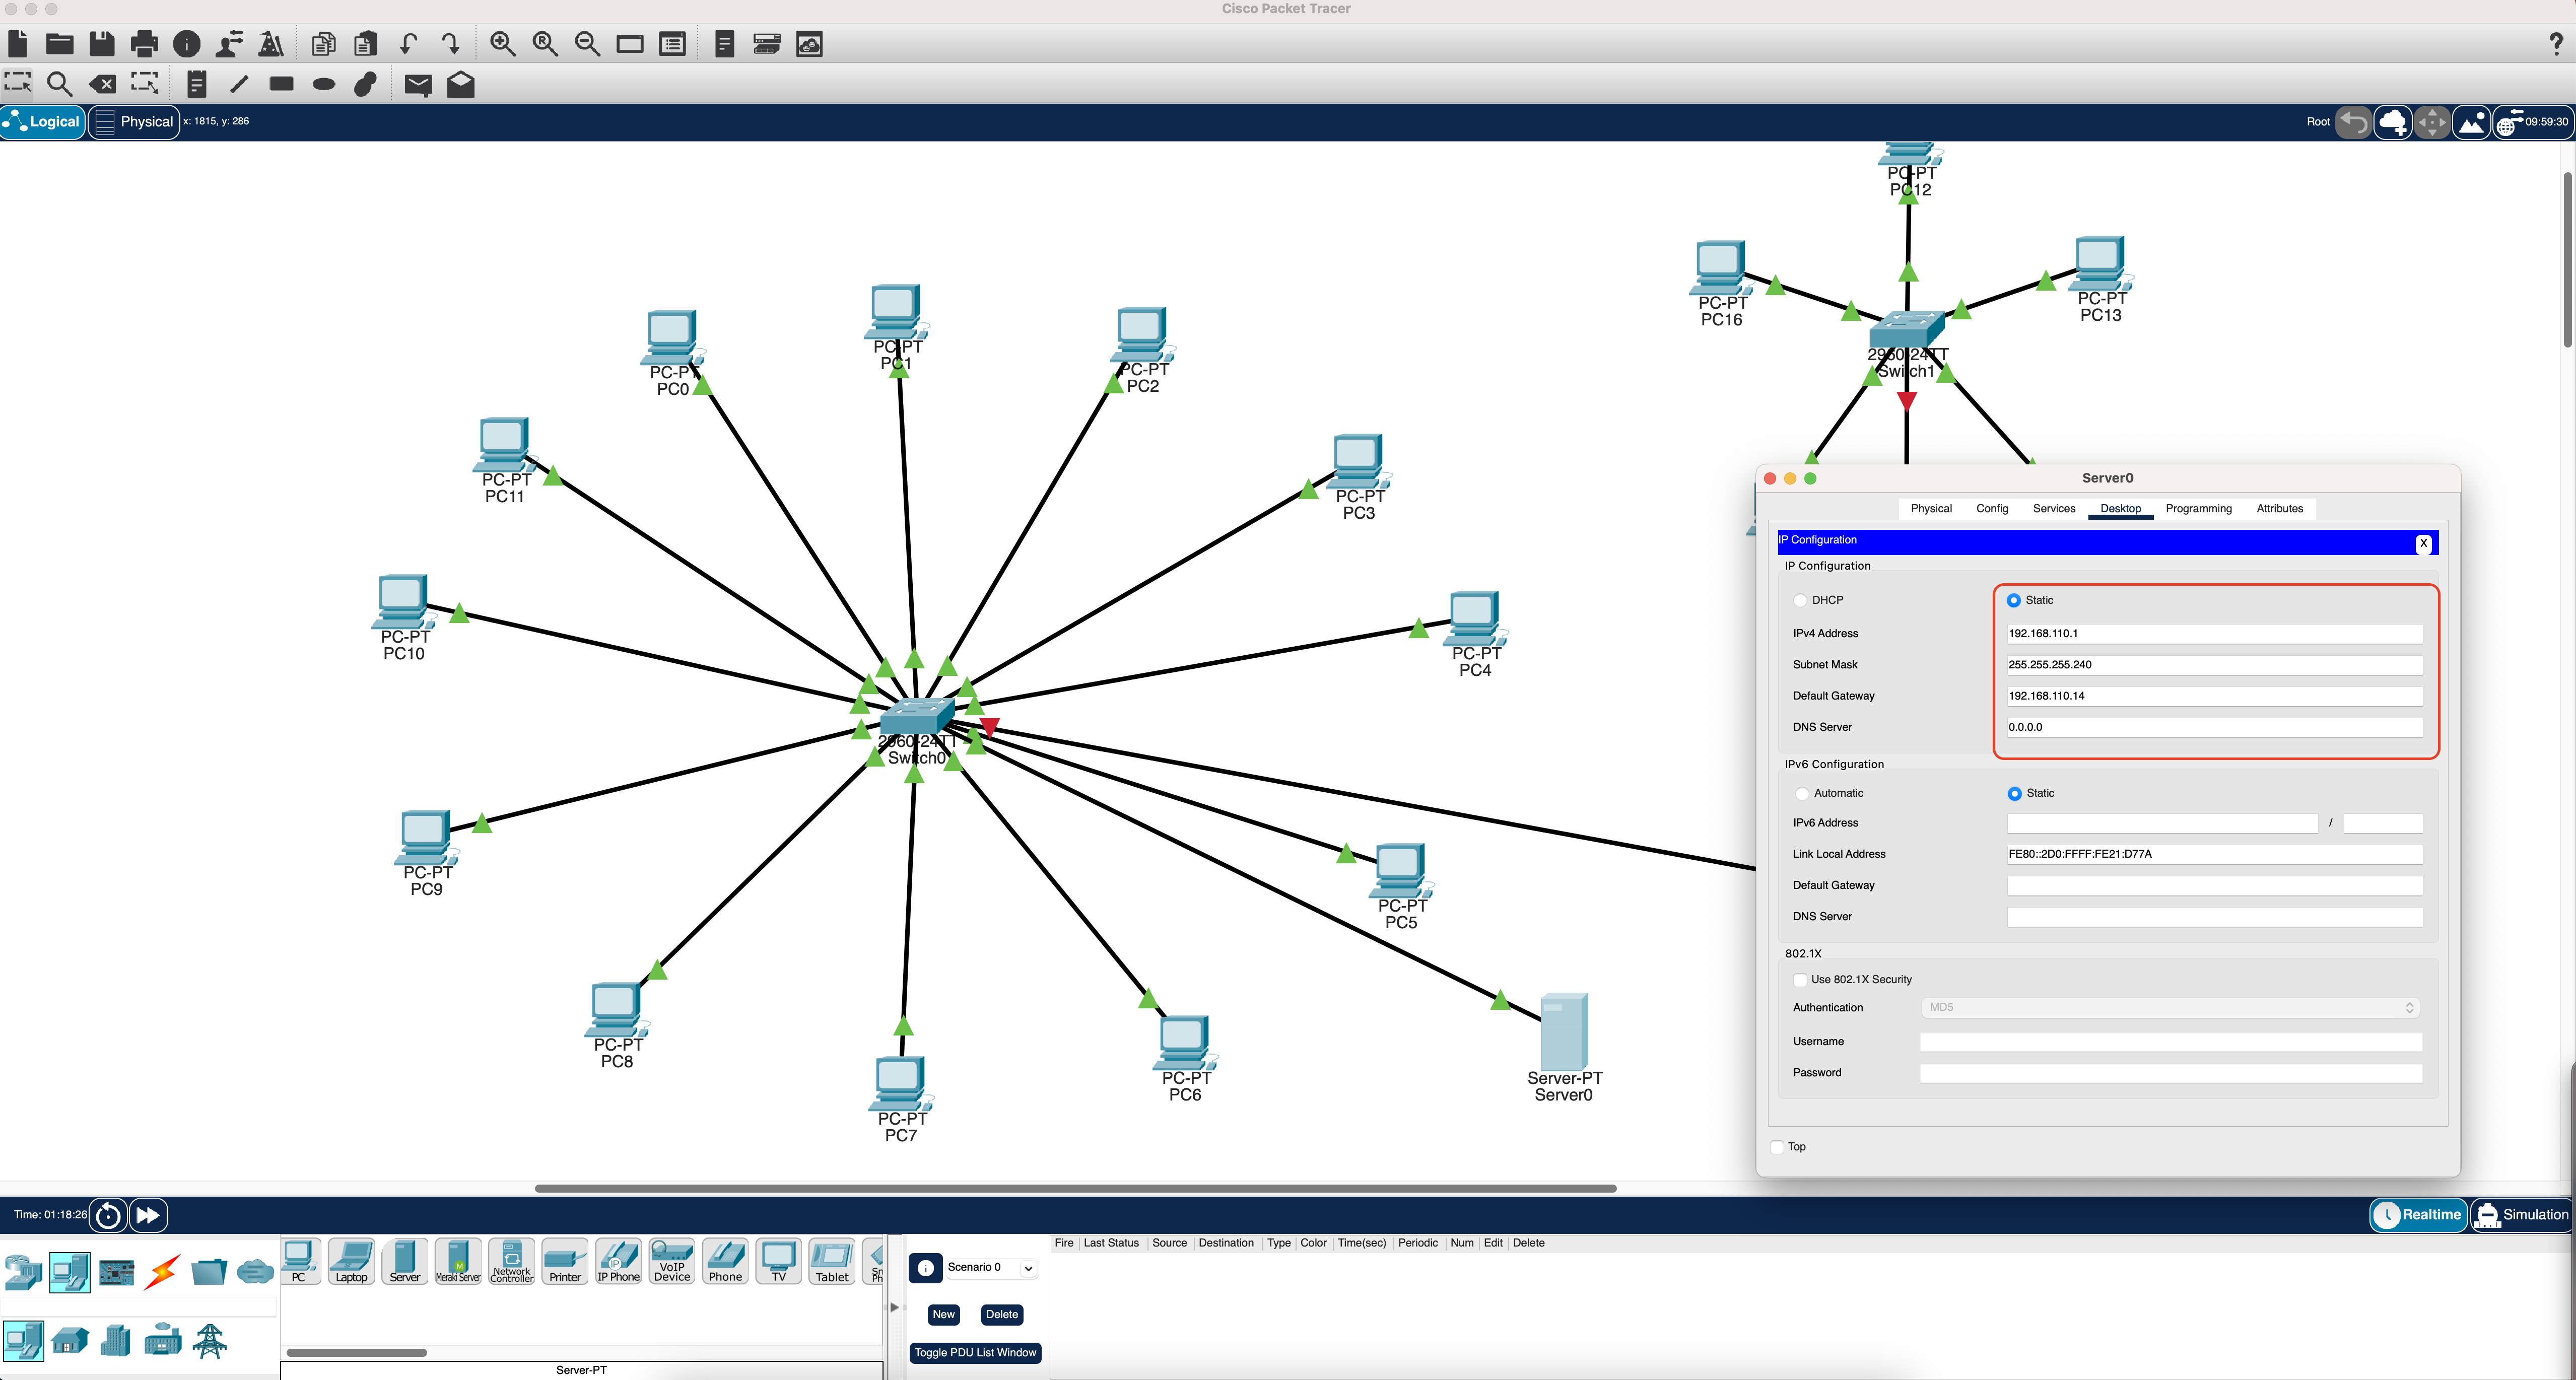Viewport: 2576px width, 1380px height.
Task: Zoom out of the workspace
Action: tap(588, 44)
